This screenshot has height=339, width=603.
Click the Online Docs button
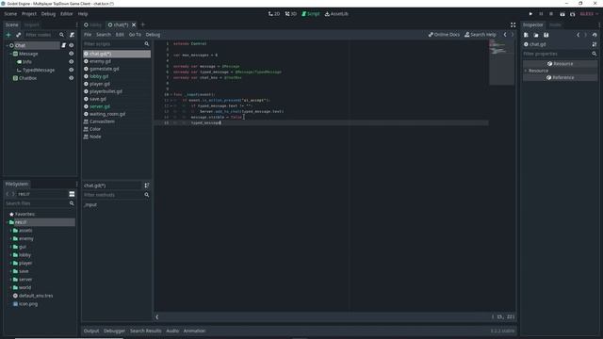(444, 35)
